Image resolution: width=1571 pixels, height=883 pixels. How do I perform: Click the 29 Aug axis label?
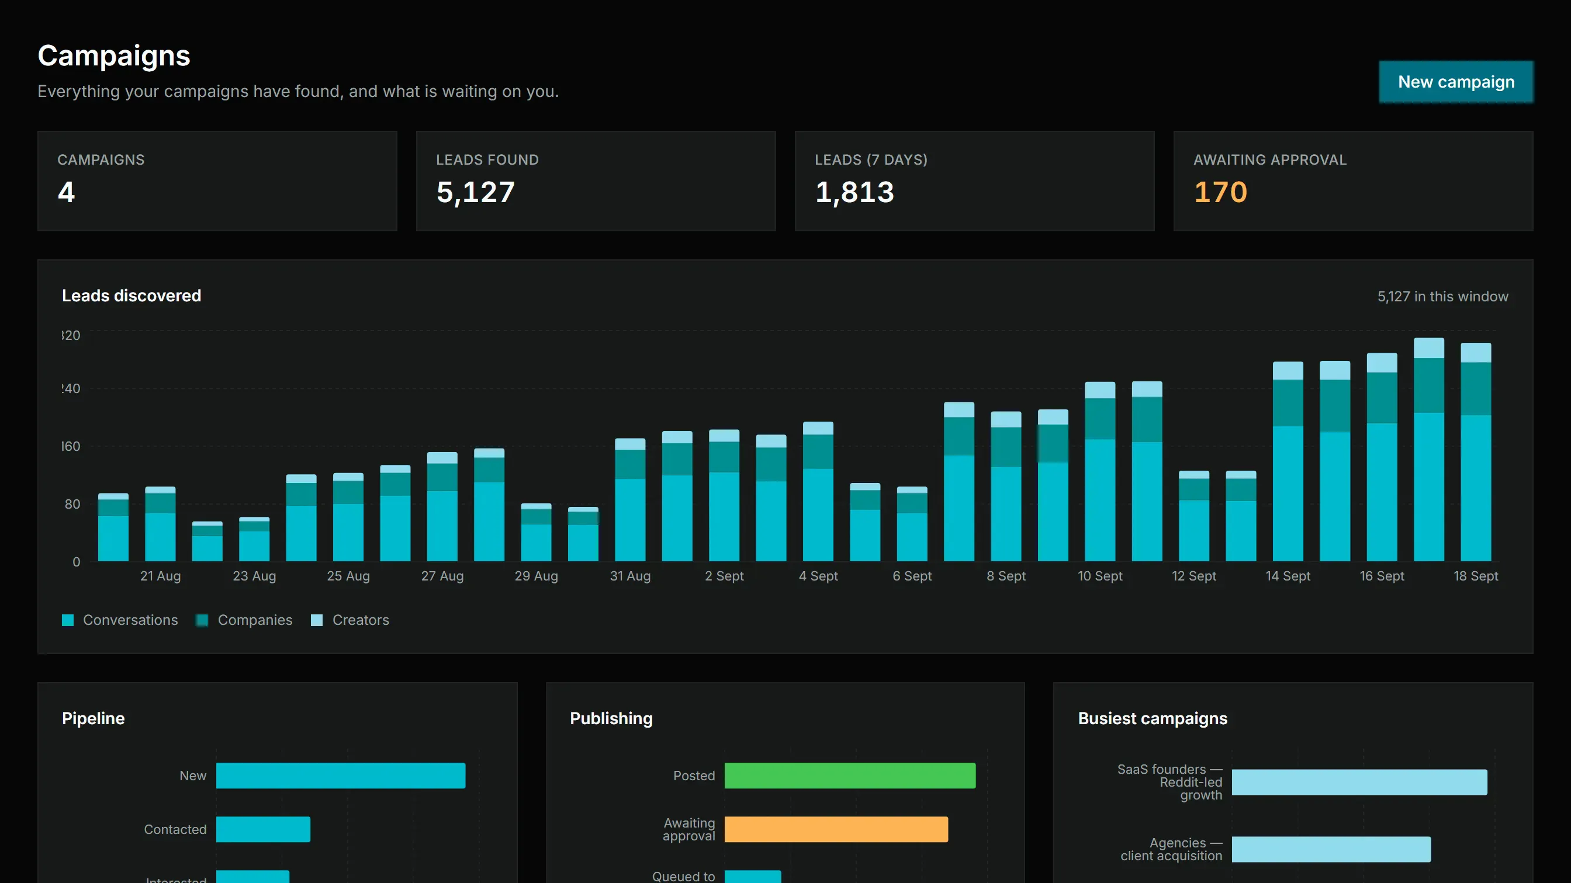click(x=536, y=576)
